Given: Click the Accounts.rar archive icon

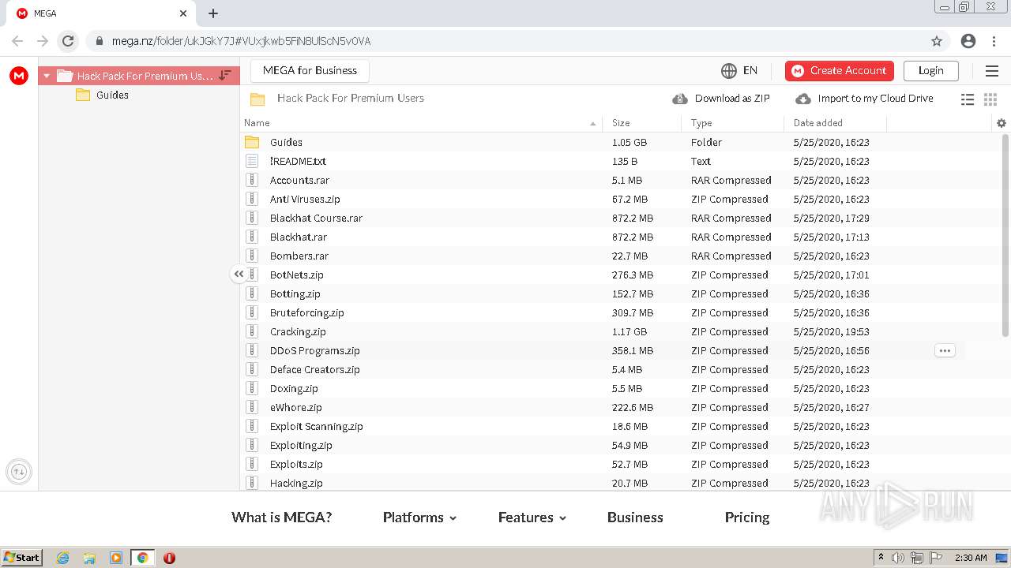Looking at the screenshot, I should click(252, 180).
